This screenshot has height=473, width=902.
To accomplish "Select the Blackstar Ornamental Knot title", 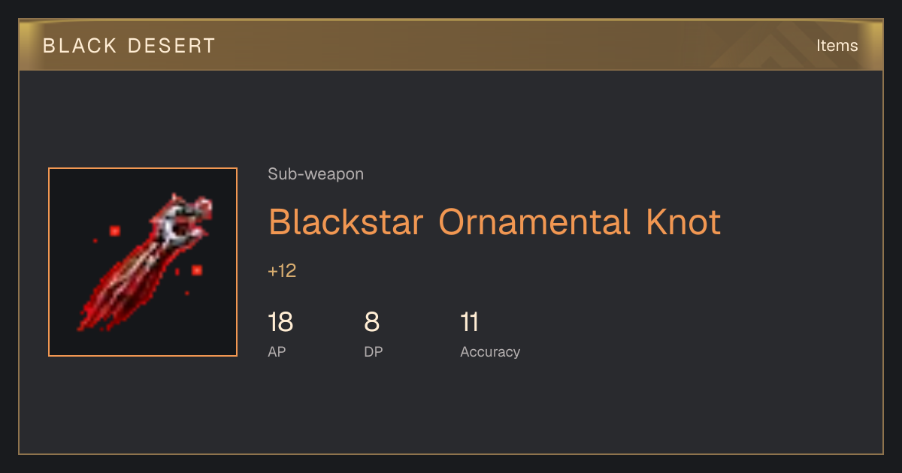I will click(x=495, y=222).
